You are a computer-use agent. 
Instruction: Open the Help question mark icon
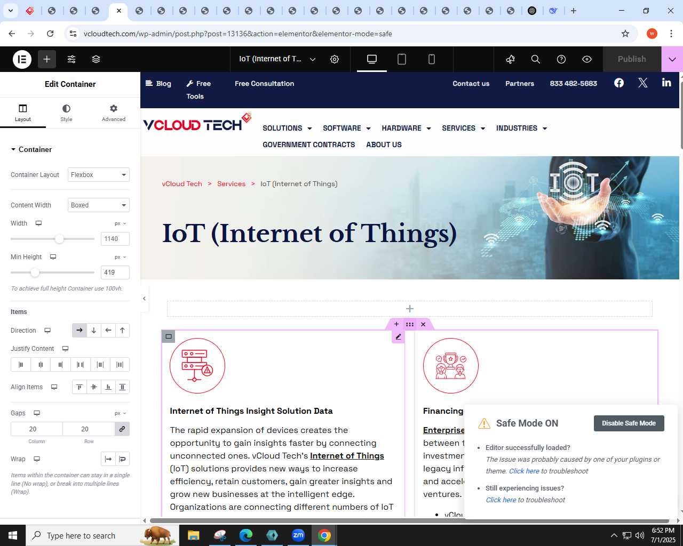pos(561,59)
